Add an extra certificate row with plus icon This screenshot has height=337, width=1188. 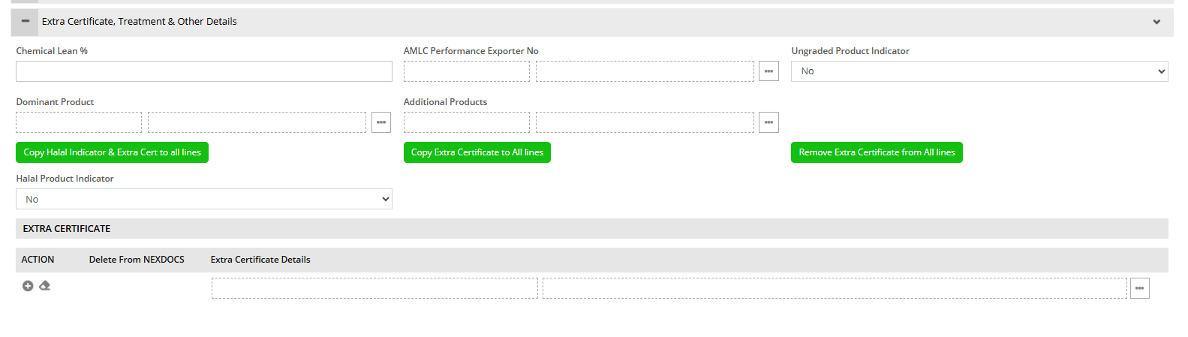(28, 286)
